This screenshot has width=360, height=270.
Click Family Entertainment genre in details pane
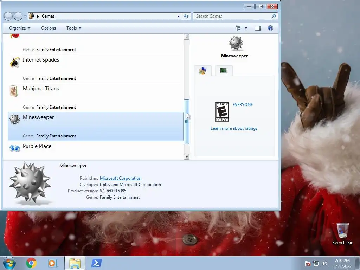pos(120,197)
